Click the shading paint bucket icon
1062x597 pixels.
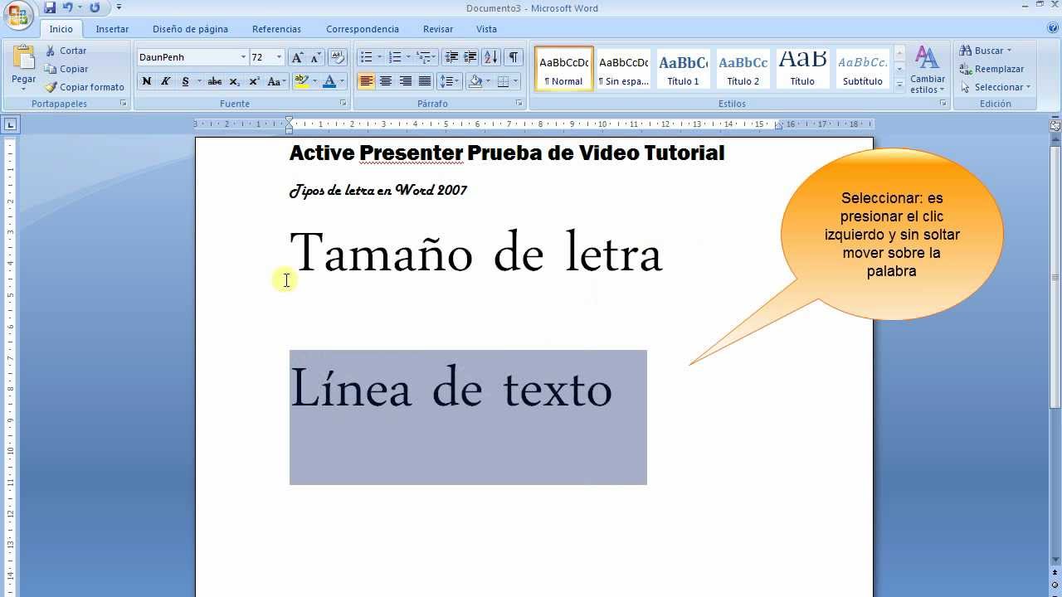click(x=475, y=81)
